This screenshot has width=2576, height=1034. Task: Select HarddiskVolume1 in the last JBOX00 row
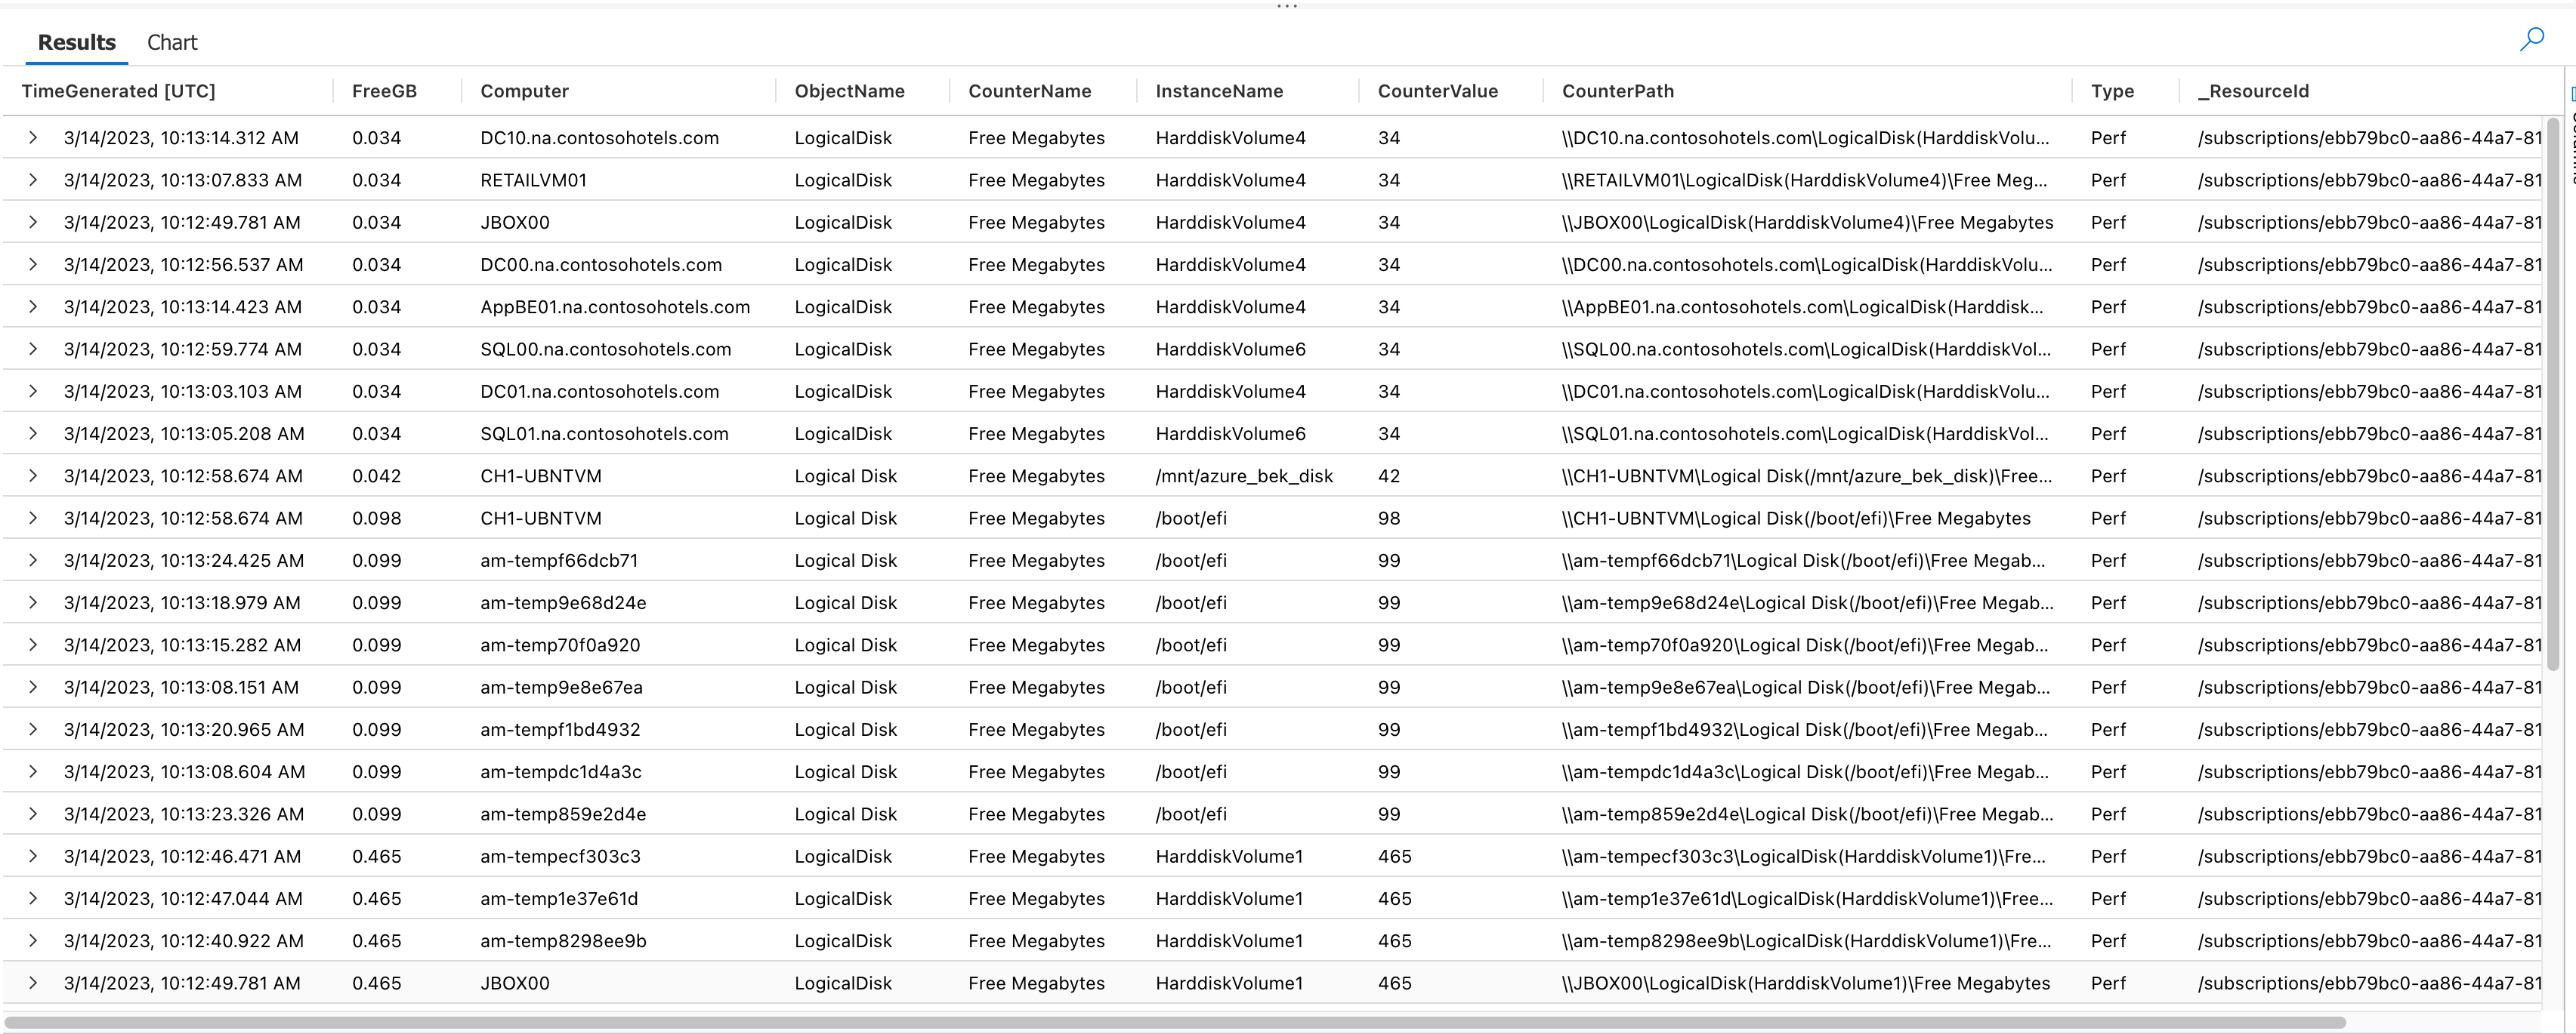click(1229, 983)
